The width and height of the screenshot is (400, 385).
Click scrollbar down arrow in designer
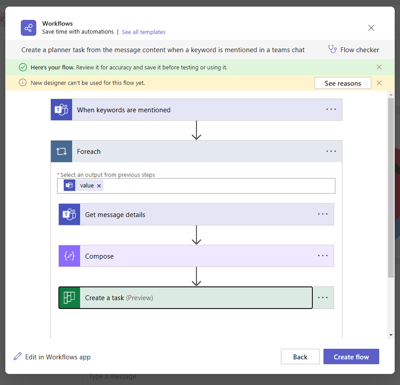click(x=391, y=335)
